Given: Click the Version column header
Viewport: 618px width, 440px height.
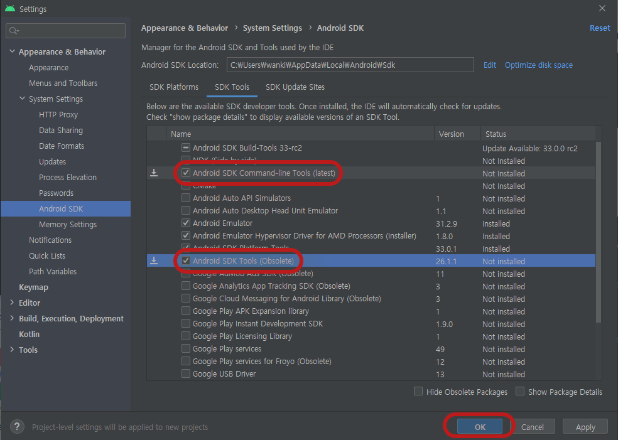Looking at the screenshot, I should coord(457,134).
